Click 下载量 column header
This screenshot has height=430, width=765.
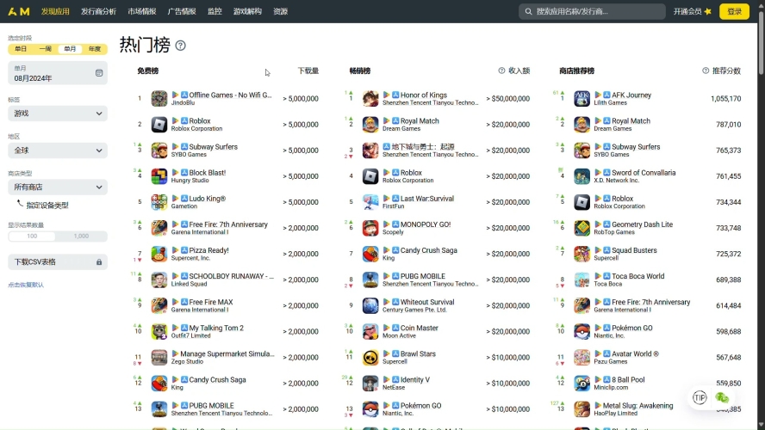[308, 71]
